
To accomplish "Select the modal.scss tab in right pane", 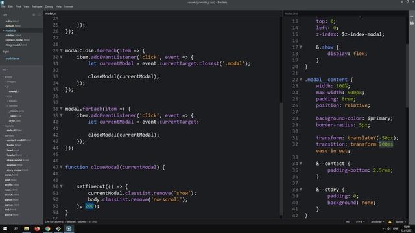I will coord(291,14).
